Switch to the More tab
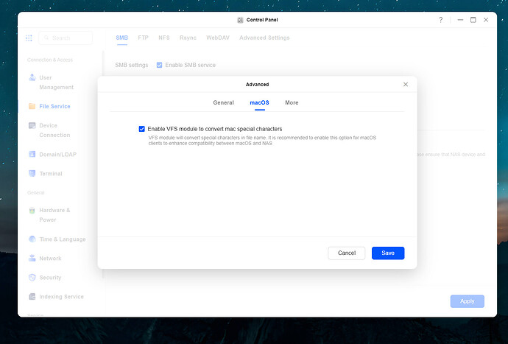The height and width of the screenshot is (344, 508). tap(292, 103)
